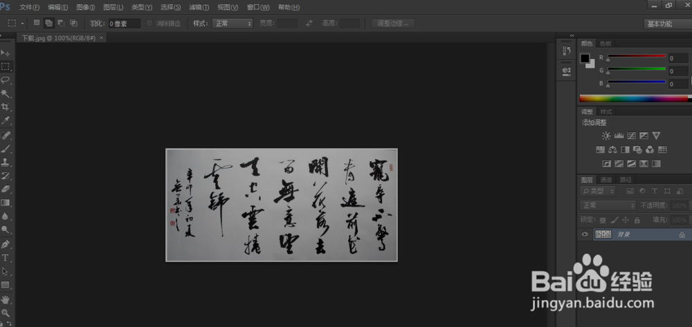Select the Lasso tool
This screenshot has width=692, height=327.
click(6, 80)
